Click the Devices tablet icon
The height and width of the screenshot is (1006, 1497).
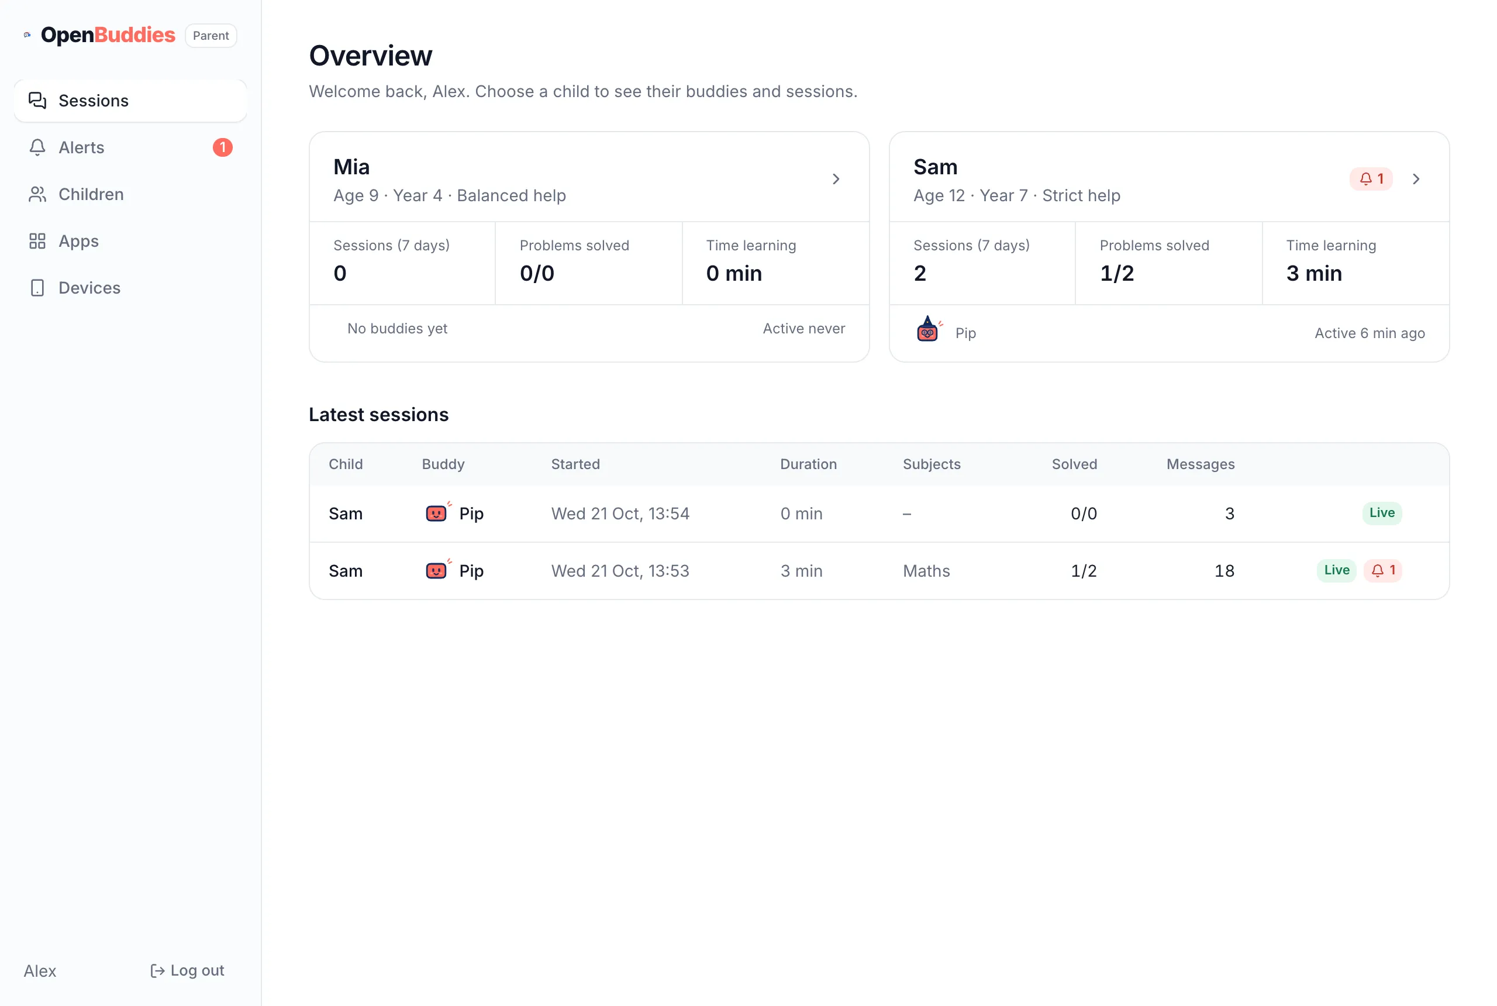click(x=37, y=288)
